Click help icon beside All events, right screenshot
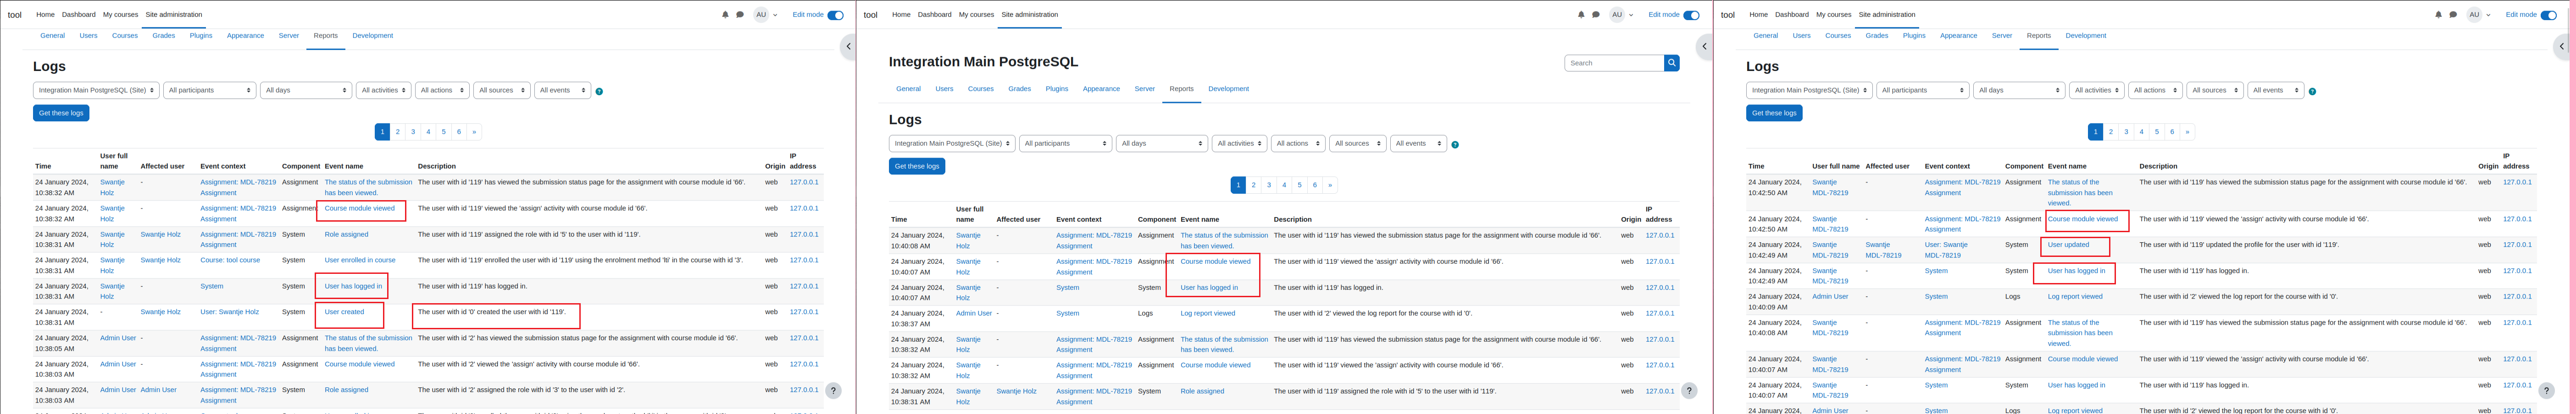This screenshot has width=2576, height=414. 2312,91
